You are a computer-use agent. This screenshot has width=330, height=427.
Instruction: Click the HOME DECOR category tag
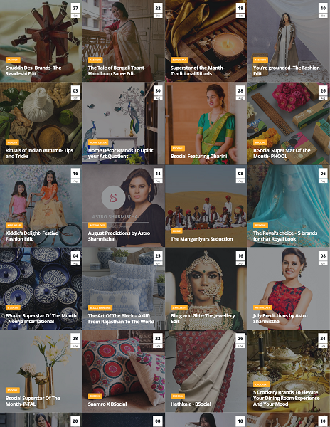click(x=98, y=142)
